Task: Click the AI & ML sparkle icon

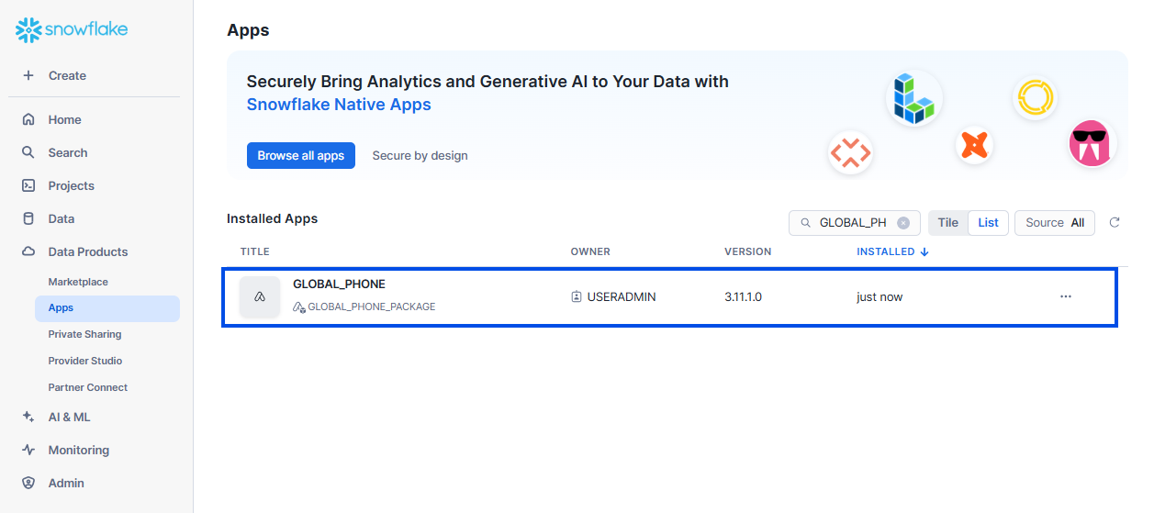Action: click(28, 417)
